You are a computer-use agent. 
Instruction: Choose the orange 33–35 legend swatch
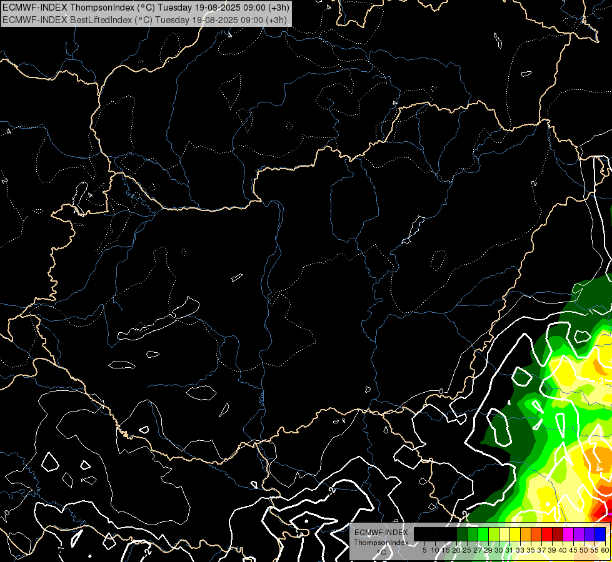point(526,535)
